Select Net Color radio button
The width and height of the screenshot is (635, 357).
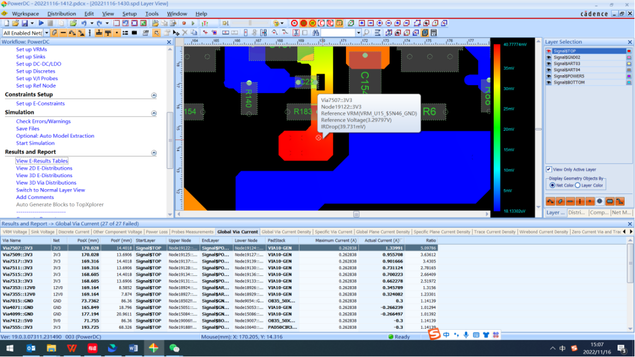[x=553, y=185]
